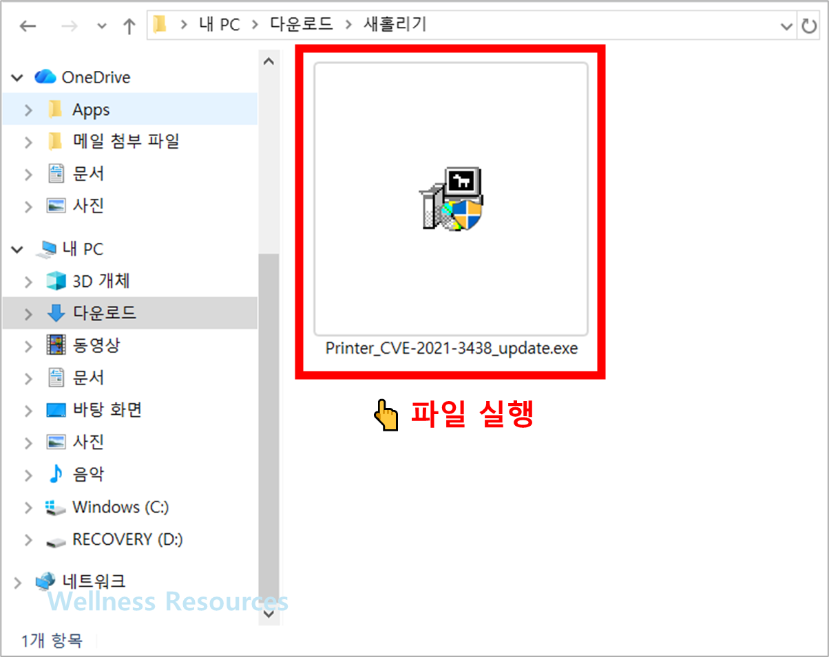Open '3D 개체' in the tree
Viewport: 829px width, 657px height.
101,281
